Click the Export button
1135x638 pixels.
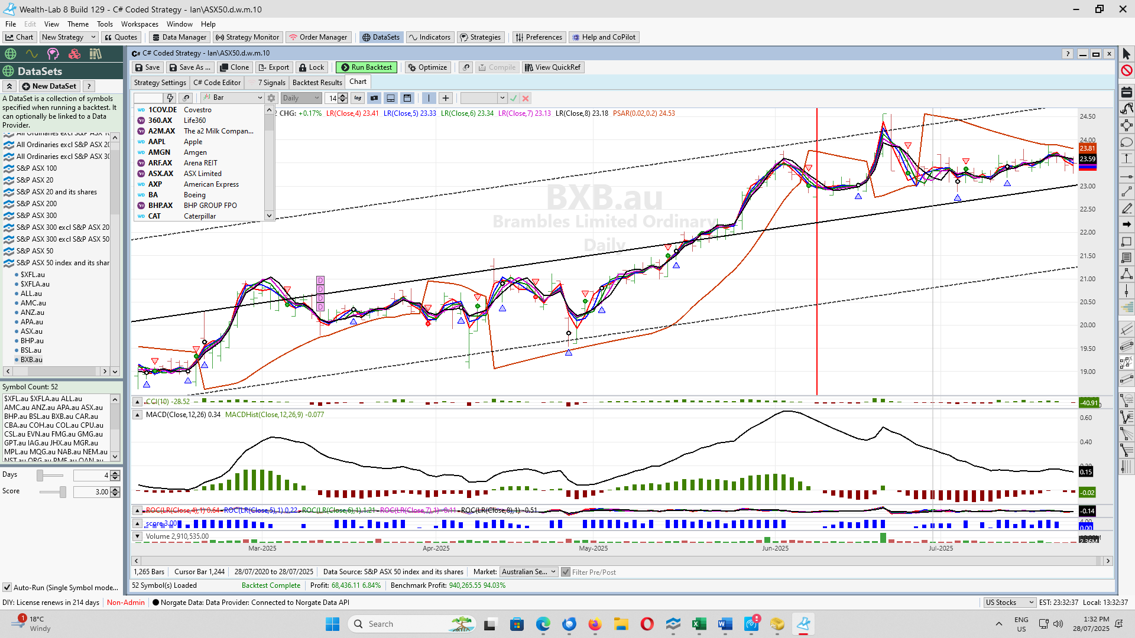tap(273, 67)
